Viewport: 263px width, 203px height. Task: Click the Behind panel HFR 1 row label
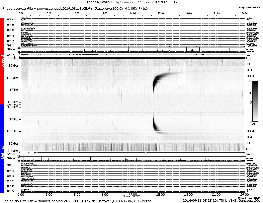click(x=10, y=176)
